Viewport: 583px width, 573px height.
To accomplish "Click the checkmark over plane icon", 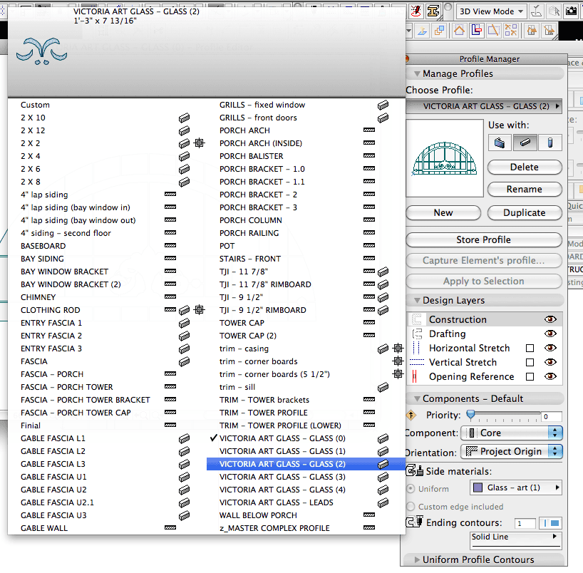I will (536, 12).
